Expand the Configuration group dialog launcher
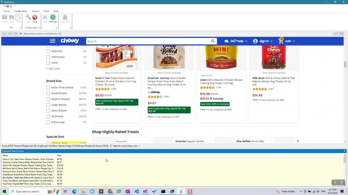This screenshot has width=348, height=195. (x=40, y=28)
